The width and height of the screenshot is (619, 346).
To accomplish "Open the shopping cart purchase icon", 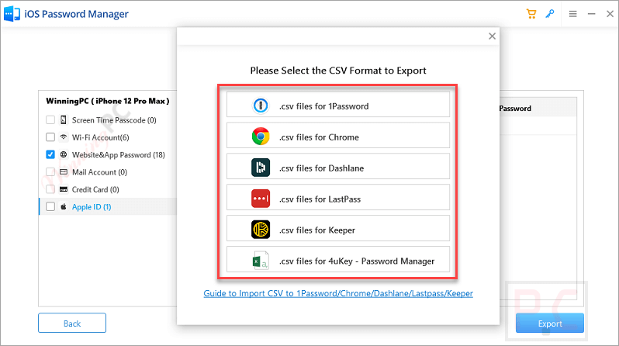I will click(x=531, y=14).
